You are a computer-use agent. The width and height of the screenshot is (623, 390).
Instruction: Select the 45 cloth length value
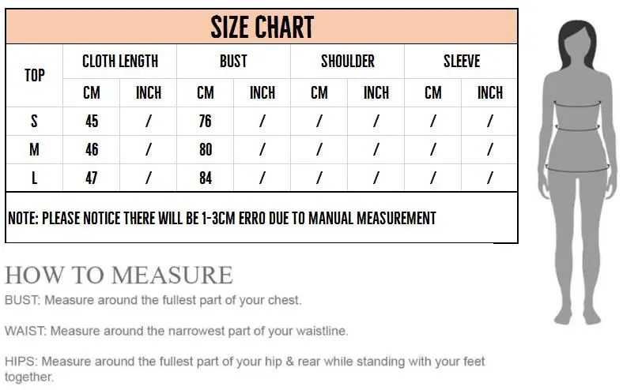point(92,121)
